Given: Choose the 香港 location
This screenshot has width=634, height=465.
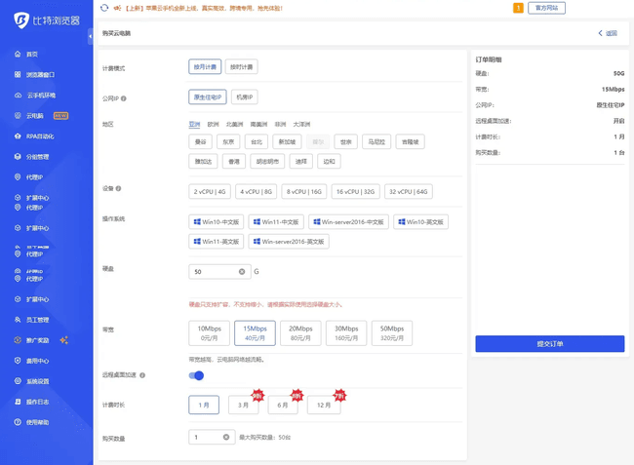Looking at the screenshot, I should coord(234,161).
